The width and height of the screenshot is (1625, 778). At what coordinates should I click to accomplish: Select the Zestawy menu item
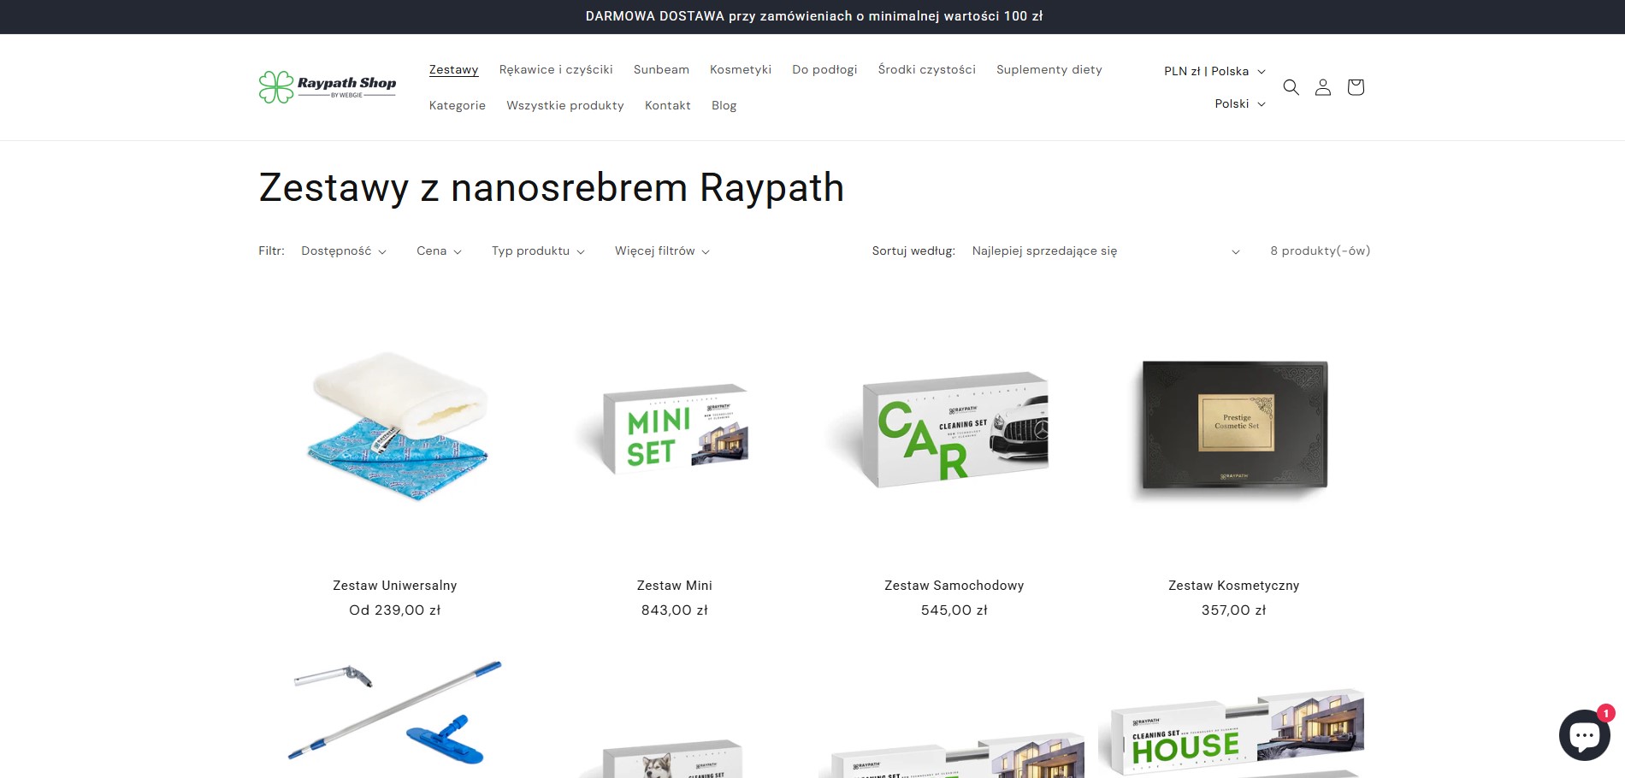click(x=453, y=69)
